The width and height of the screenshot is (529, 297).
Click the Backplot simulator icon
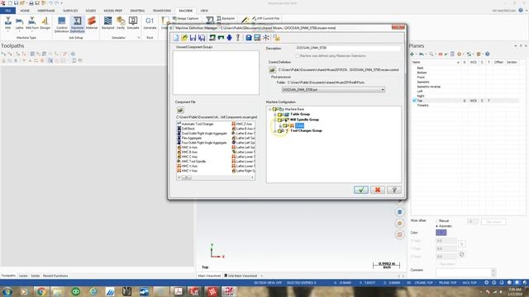pos(108,23)
